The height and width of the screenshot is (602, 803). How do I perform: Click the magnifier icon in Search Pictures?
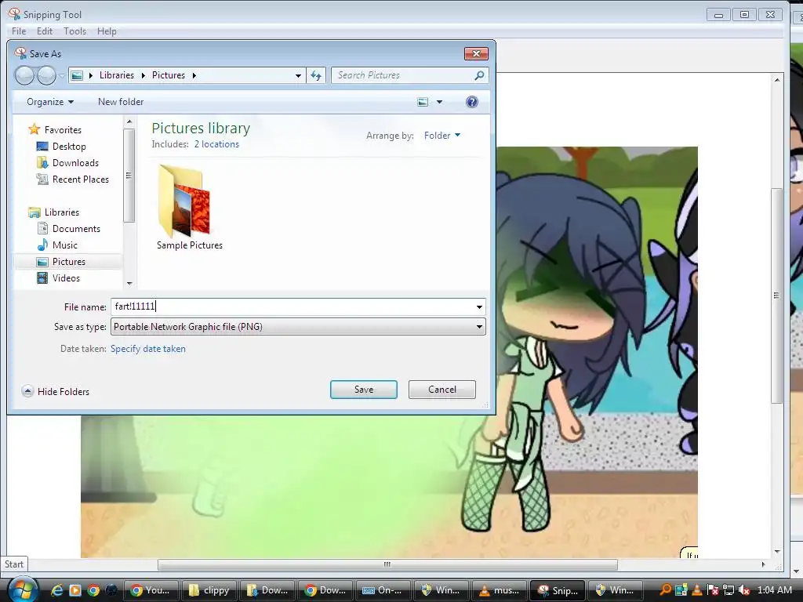[479, 75]
